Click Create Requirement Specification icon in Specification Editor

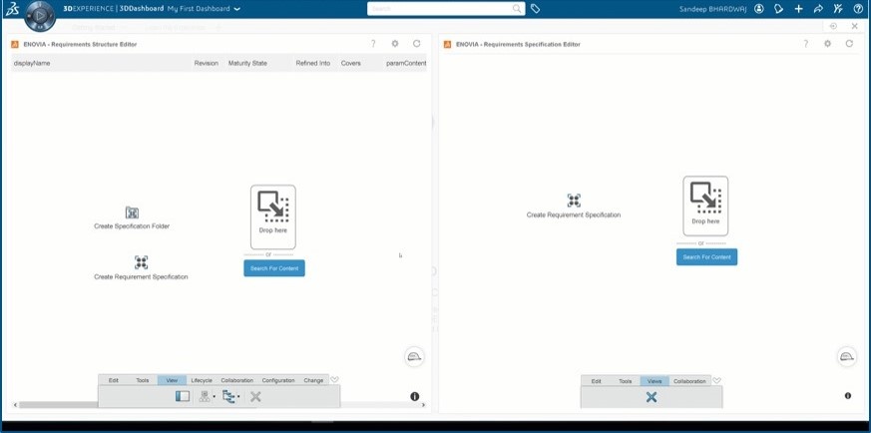574,201
